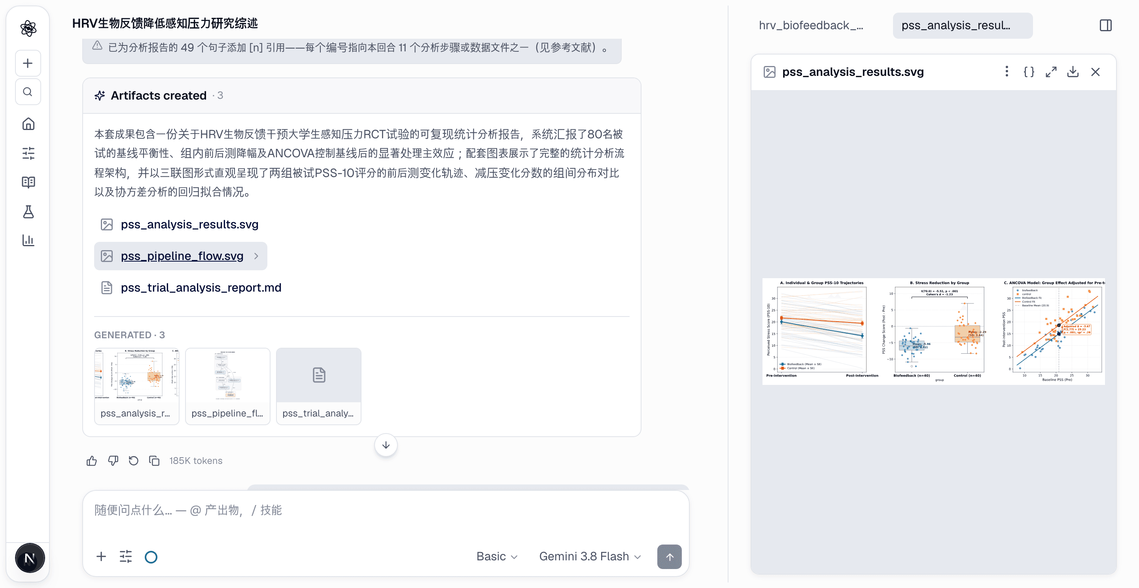Click the atom app logo icon
This screenshot has height=588, width=1139.
(x=28, y=28)
